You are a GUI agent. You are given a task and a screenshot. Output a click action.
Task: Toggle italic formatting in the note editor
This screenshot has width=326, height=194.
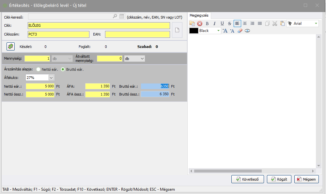[x=214, y=23]
